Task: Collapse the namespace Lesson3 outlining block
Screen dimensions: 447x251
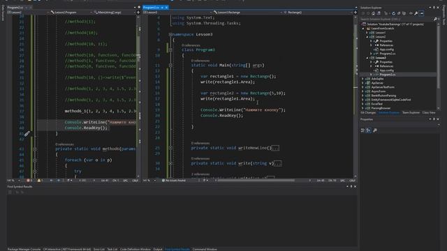Action: 170,34
